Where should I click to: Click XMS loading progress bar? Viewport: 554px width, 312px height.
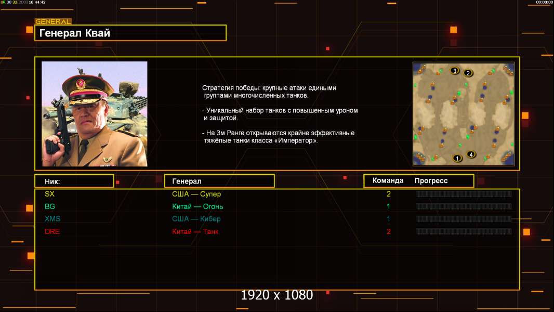click(464, 219)
